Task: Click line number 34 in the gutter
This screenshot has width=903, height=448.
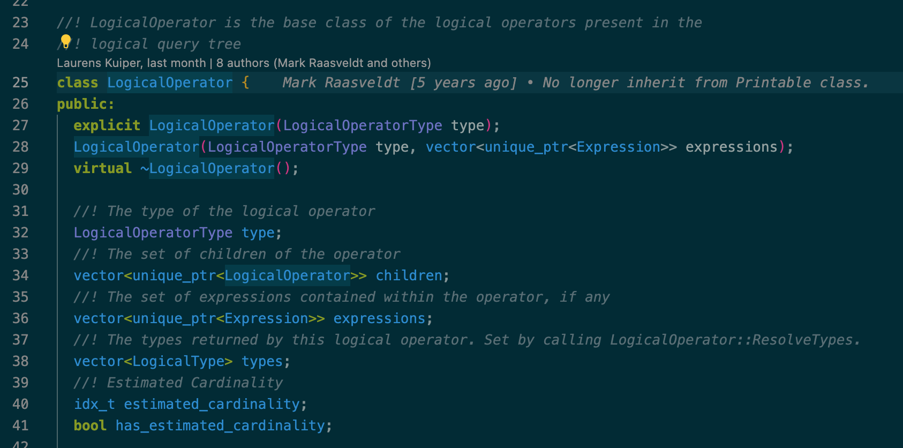Action: (x=20, y=275)
